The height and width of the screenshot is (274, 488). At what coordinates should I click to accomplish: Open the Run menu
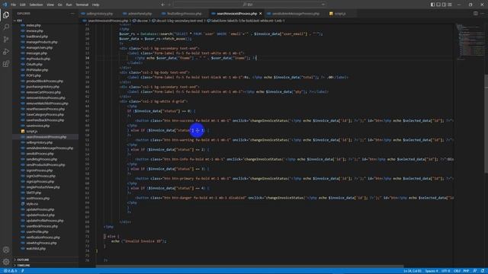pos(69,5)
